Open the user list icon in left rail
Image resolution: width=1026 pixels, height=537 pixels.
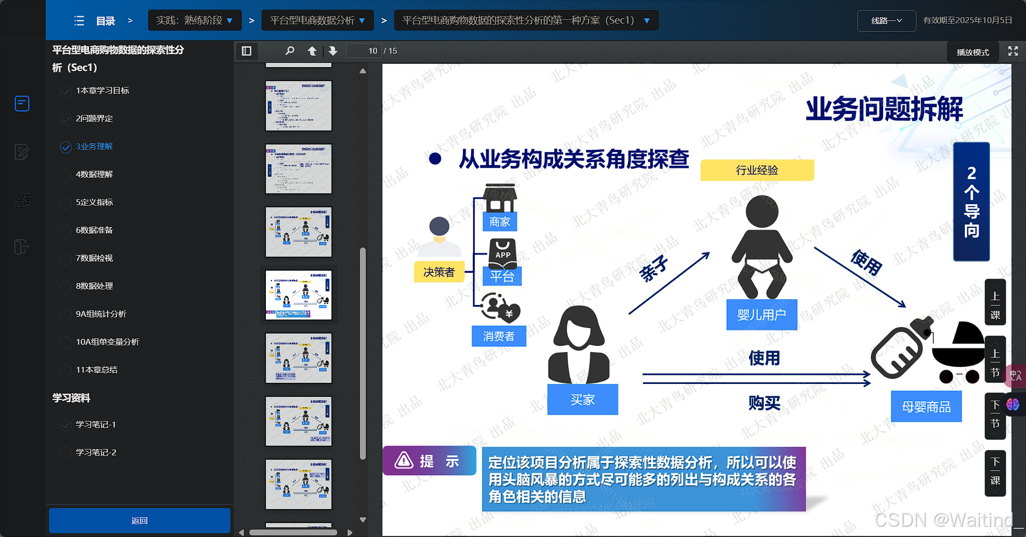click(22, 199)
